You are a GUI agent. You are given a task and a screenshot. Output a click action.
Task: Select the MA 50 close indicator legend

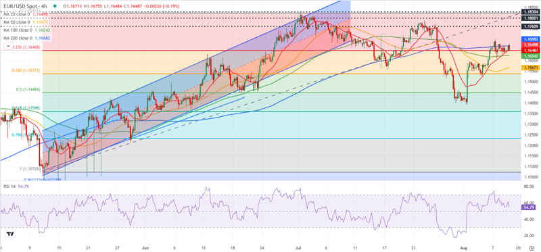pyautogui.click(x=25, y=22)
